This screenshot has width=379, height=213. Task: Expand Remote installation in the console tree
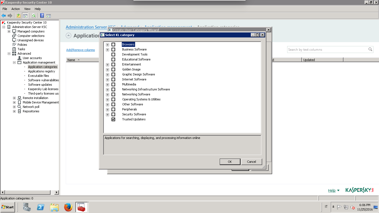click(x=14, y=98)
